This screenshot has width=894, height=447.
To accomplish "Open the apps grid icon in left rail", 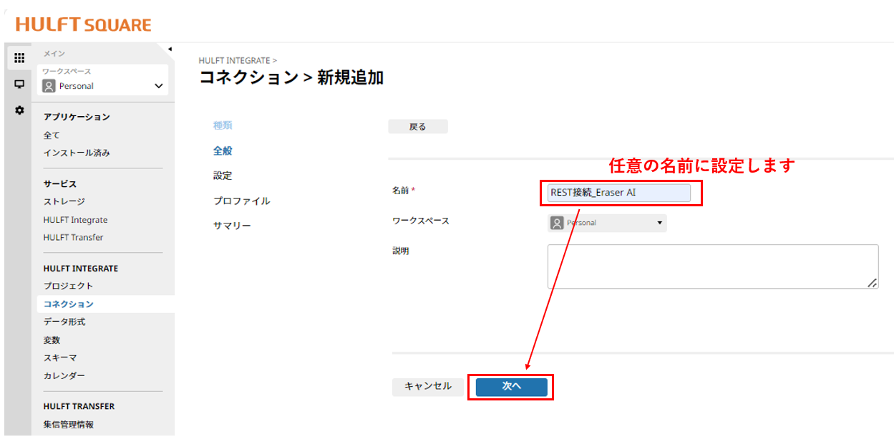I will click(x=19, y=59).
